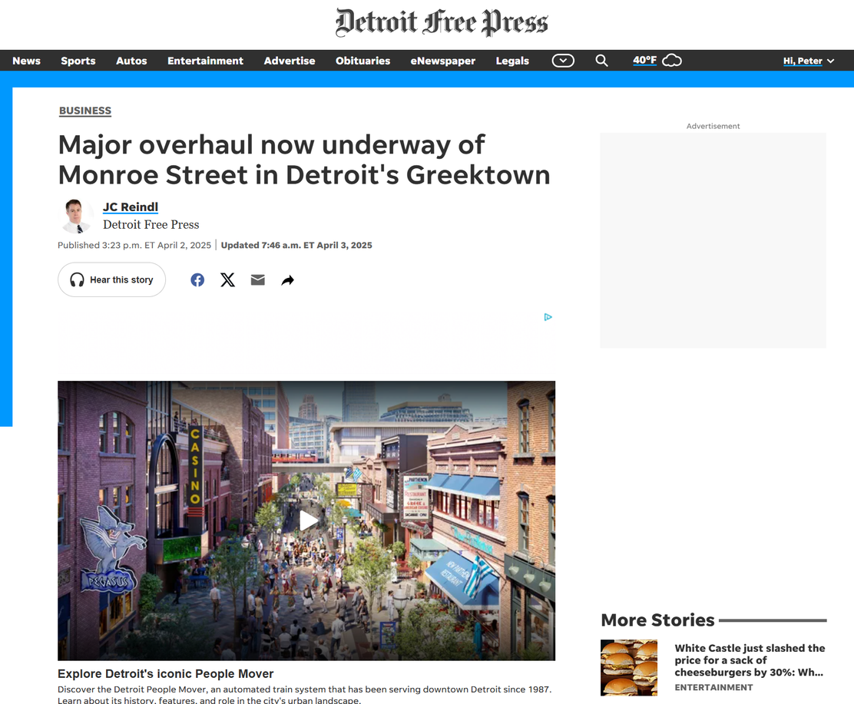Go to the Sports section
854x704 pixels.
pyautogui.click(x=78, y=61)
